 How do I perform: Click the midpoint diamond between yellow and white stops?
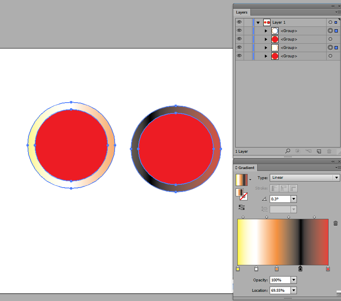tap(243, 217)
